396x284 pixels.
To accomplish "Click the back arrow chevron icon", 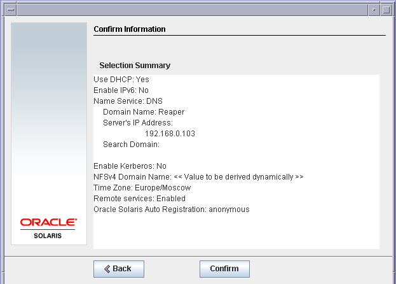I will point(107,269).
